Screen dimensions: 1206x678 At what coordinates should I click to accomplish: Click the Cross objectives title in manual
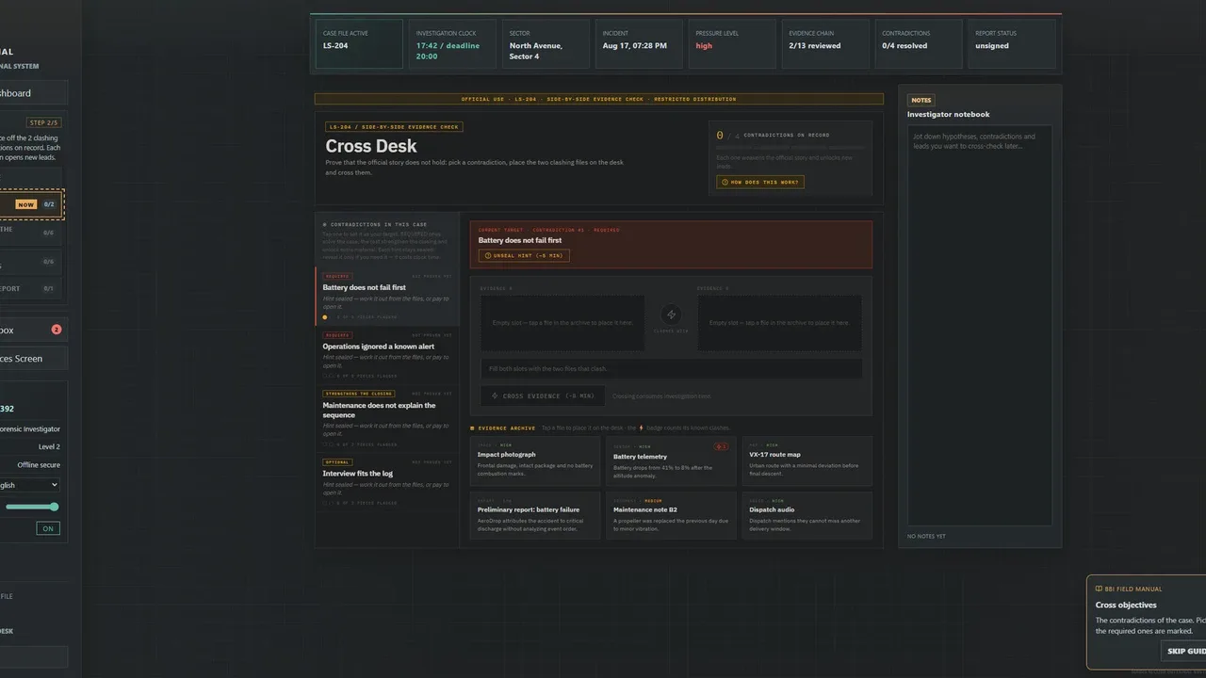pos(1126,605)
